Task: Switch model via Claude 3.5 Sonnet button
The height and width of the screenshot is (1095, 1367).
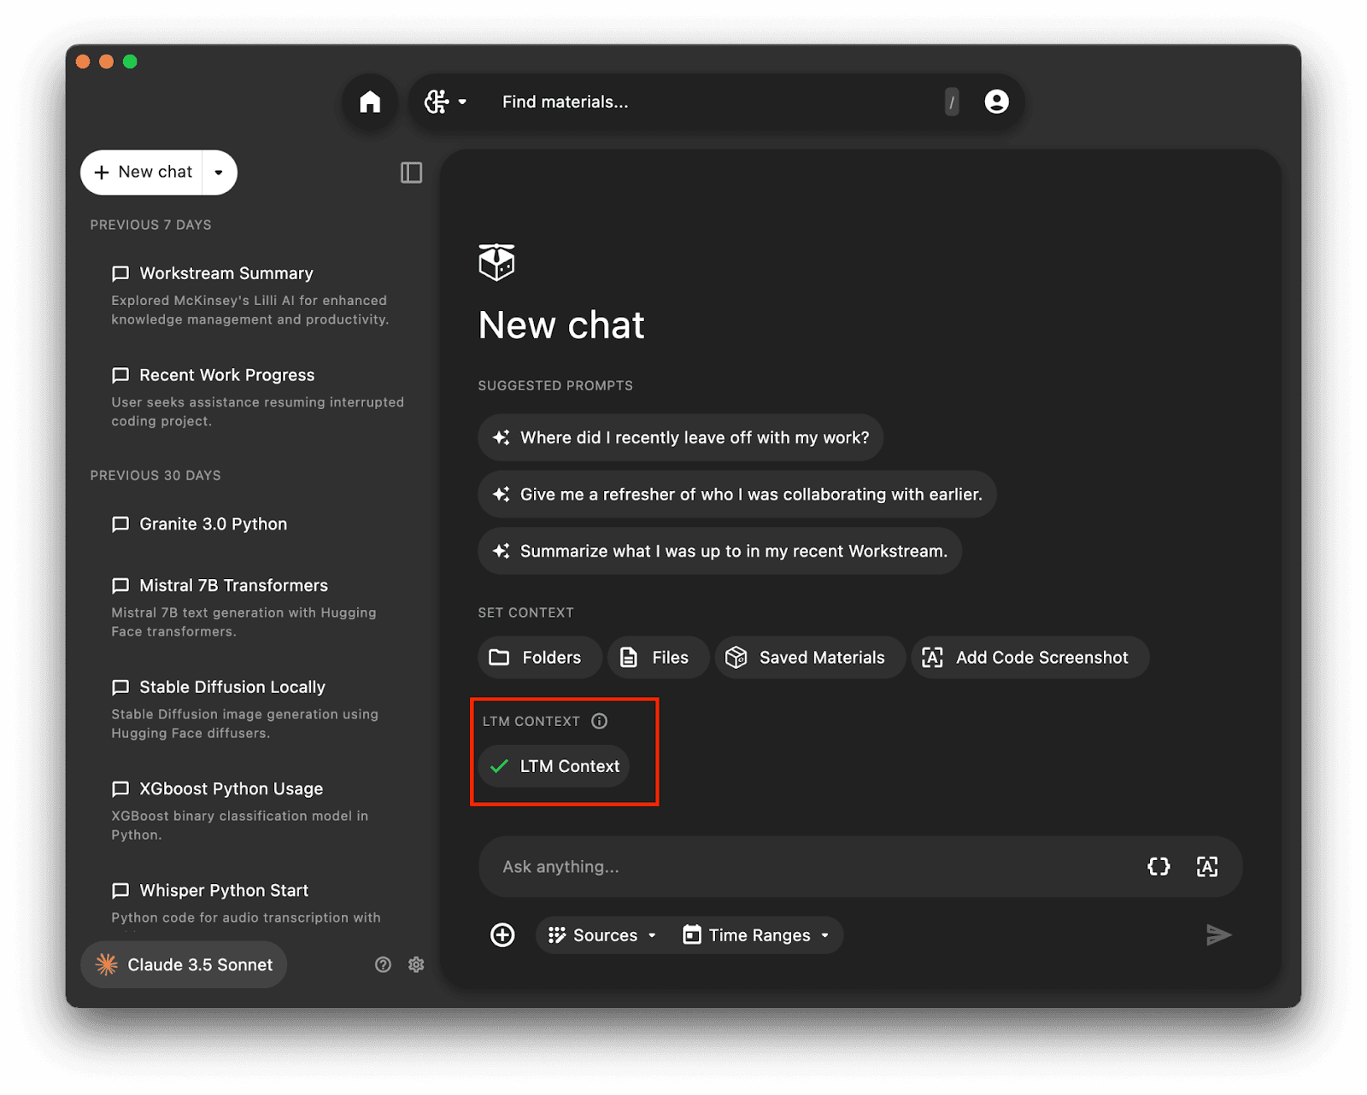Action: tap(184, 964)
